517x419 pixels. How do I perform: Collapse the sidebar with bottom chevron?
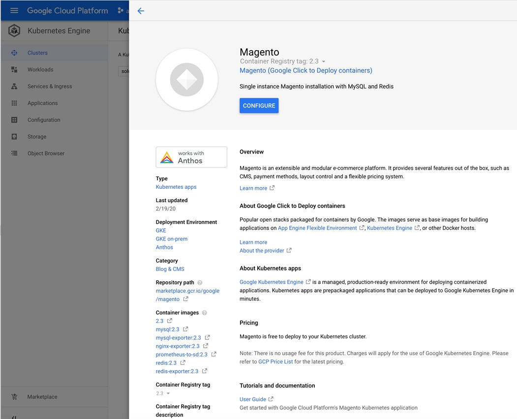click(14, 417)
